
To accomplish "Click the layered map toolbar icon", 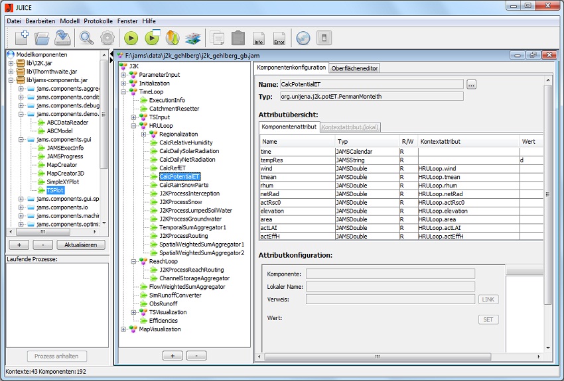I will pyautogui.click(x=192, y=38).
